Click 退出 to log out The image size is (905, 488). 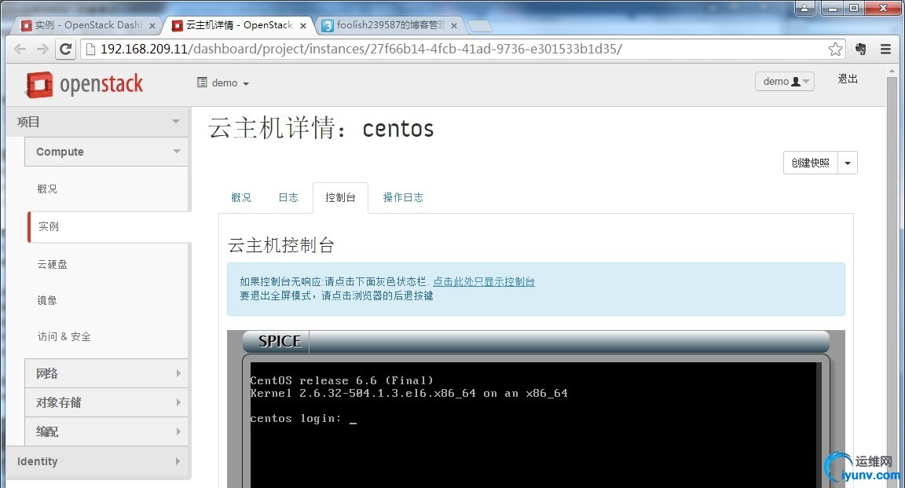click(x=848, y=79)
